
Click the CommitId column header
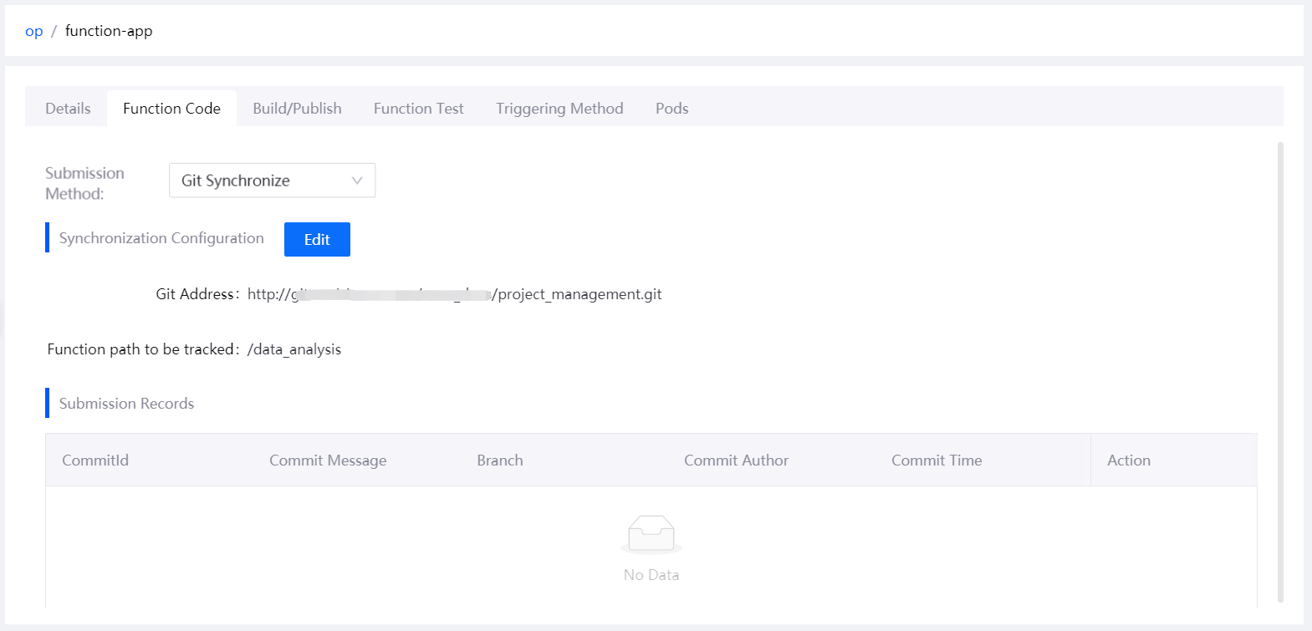(x=95, y=461)
